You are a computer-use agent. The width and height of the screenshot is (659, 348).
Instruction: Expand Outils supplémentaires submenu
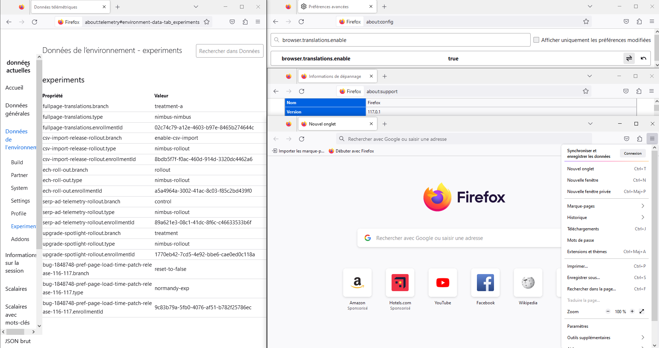606,338
